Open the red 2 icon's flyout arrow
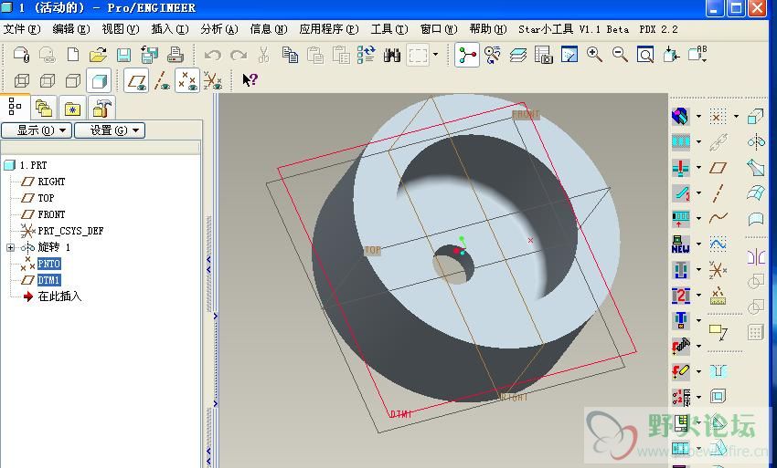 (698, 296)
